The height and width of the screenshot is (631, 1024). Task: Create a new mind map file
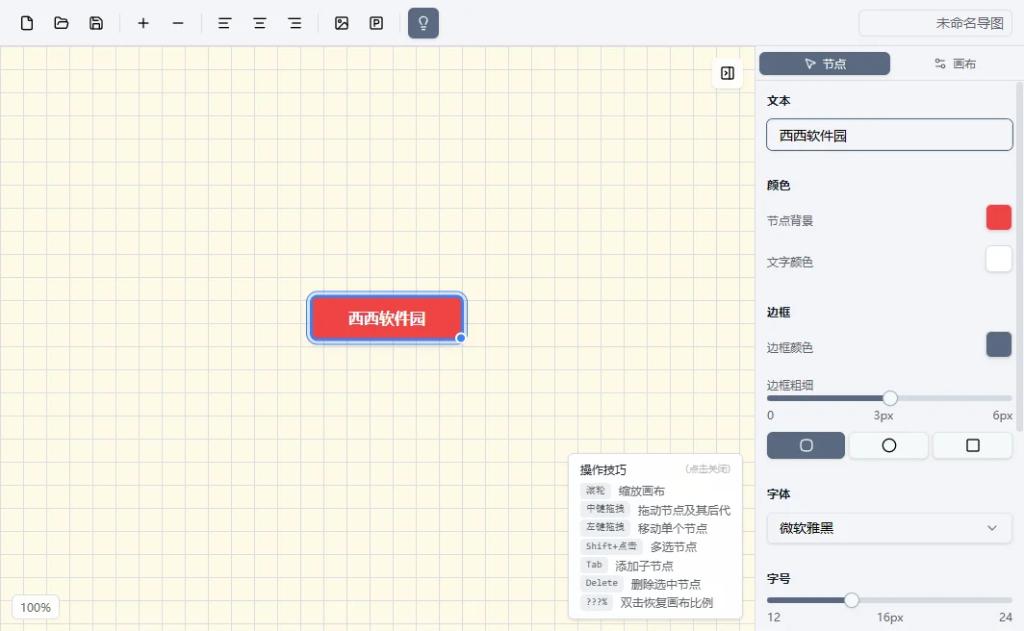(x=27, y=23)
